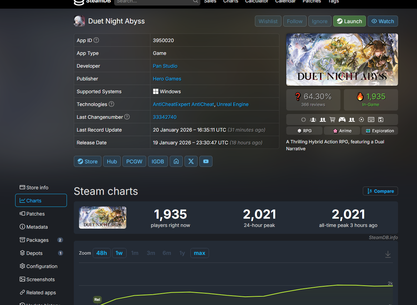Select the 1m zoom option
This screenshot has height=305, width=417.
click(x=135, y=253)
